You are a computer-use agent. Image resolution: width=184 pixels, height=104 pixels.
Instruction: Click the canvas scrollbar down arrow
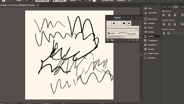coord(141,101)
